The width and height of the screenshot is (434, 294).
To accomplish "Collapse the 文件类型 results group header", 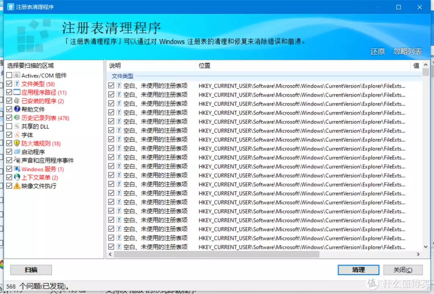I will (x=122, y=76).
